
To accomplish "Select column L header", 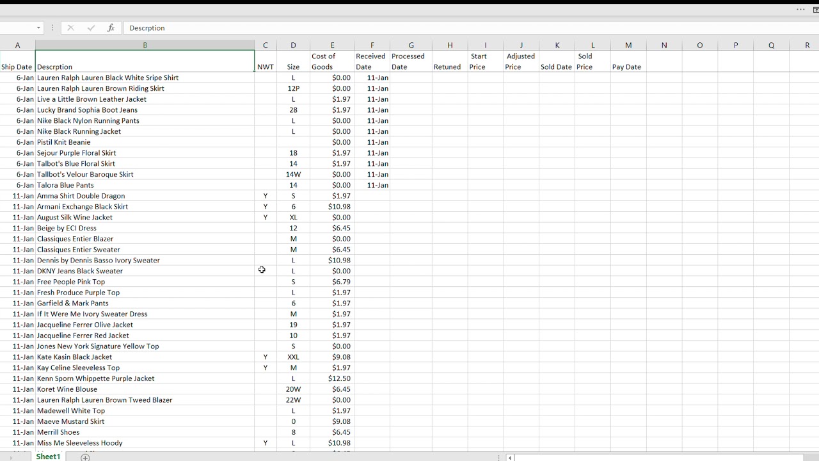I will (x=592, y=45).
